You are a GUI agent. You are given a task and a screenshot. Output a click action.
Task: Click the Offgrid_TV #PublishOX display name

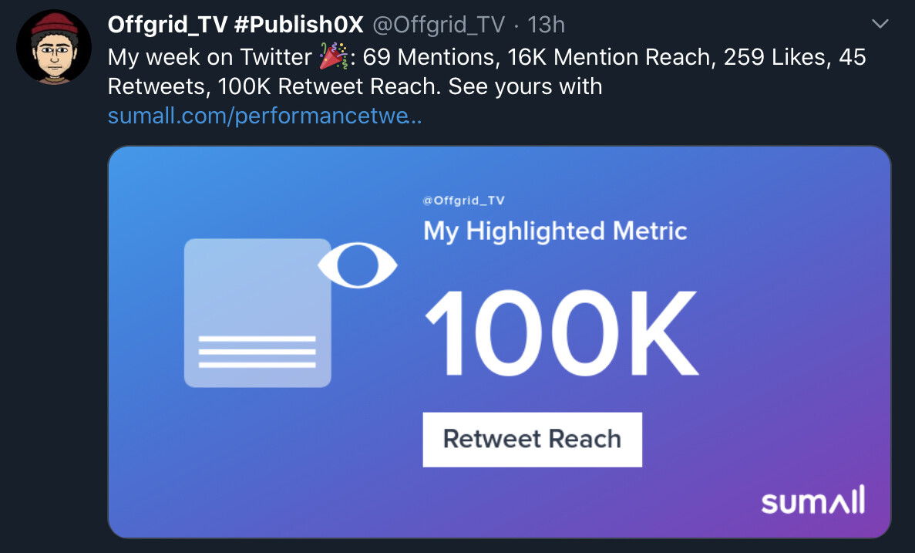(x=236, y=25)
